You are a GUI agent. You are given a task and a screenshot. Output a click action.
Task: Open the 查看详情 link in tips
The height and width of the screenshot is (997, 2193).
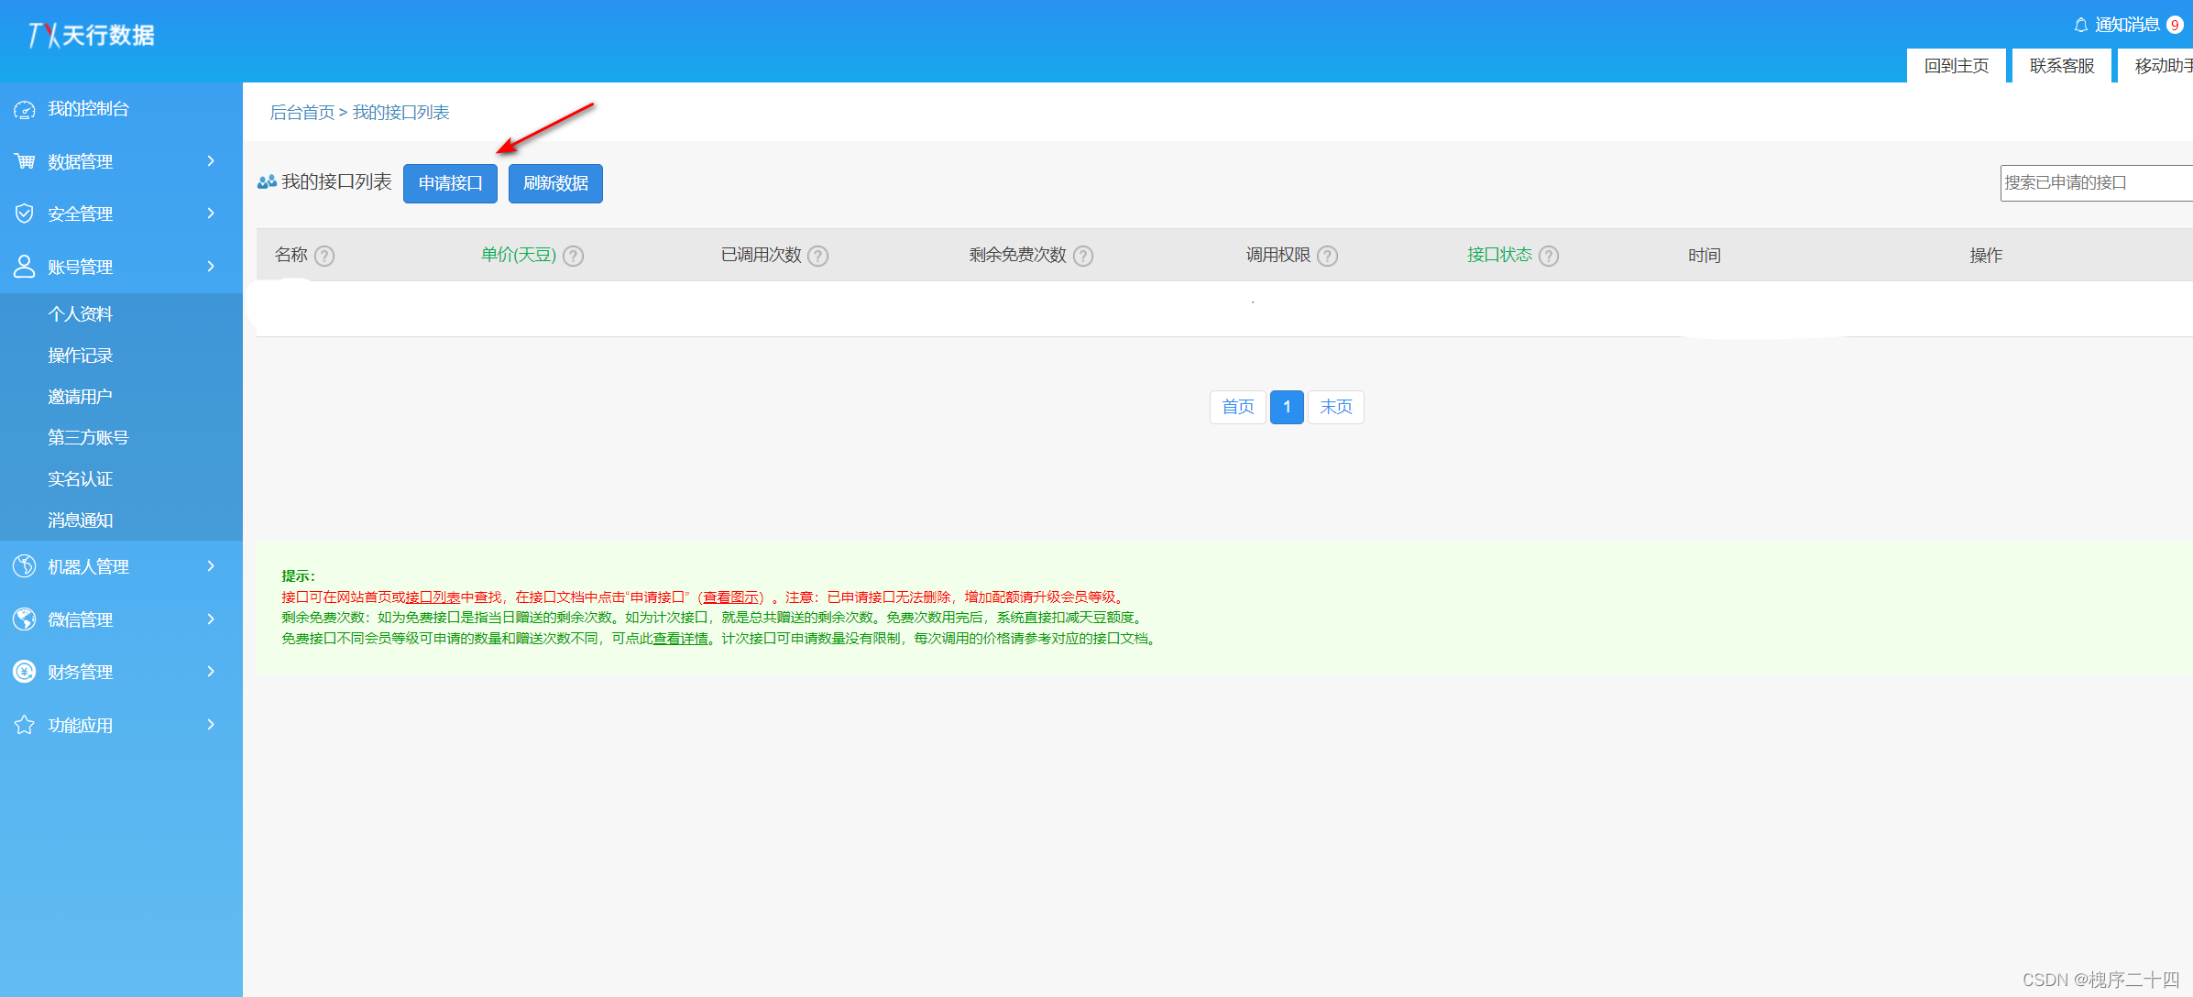(x=680, y=639)
